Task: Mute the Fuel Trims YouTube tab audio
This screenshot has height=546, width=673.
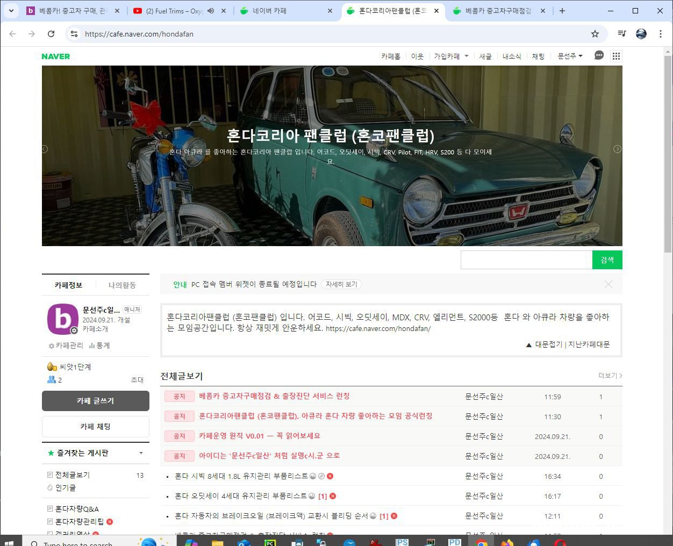Action: (x=211, y=11)
